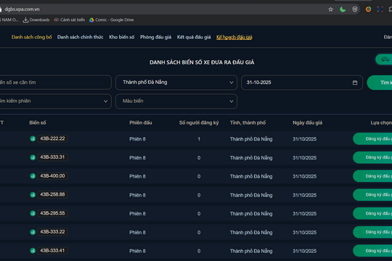Register for auction of 43B-295.55
This screenshot has height=261, width=392.
click(x=372, y=214)
